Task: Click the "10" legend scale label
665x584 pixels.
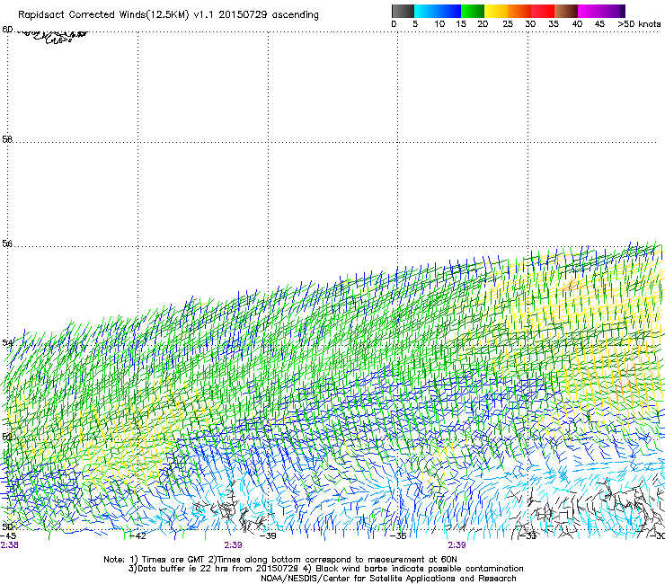Action: pyautogui.click(x=439, y=24)
